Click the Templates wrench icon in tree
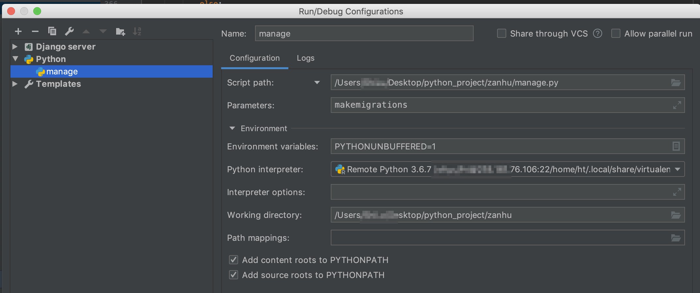This screenshot has width=700, height=293. 29,84
